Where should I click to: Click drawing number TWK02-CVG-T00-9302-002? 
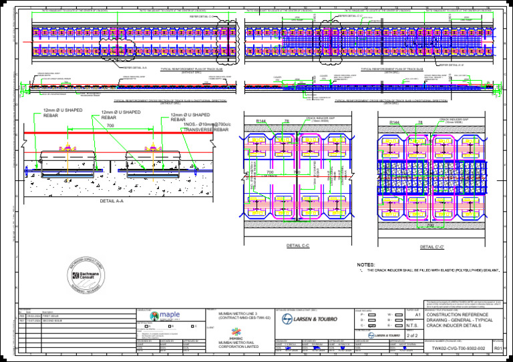pyautogui.click(x=458, y=348)
